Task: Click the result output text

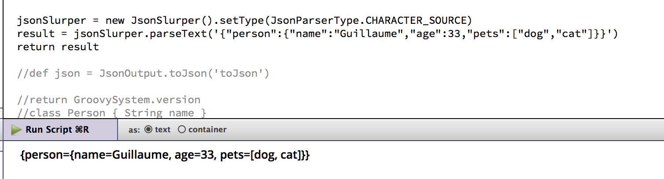Action: pos(165,155)
